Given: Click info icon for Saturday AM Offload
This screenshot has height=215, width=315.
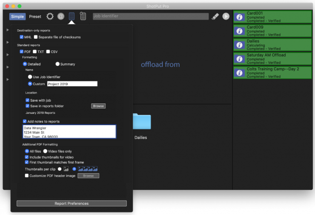Looking at the screenshot, I should 239,59.
